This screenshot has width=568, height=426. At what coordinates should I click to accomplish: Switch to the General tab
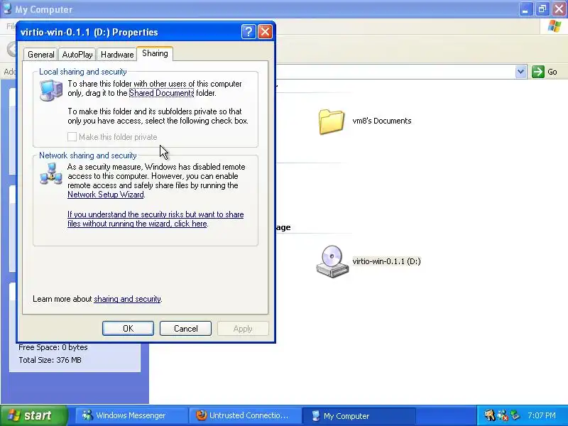point(41,55)
